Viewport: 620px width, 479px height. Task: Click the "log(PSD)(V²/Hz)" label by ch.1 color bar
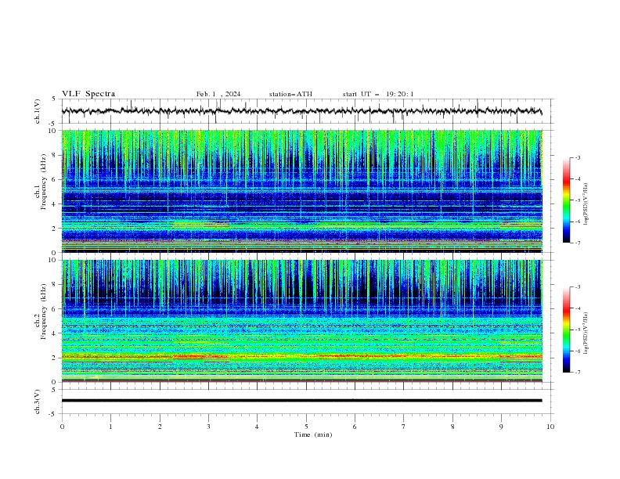[x=586, y=204]
